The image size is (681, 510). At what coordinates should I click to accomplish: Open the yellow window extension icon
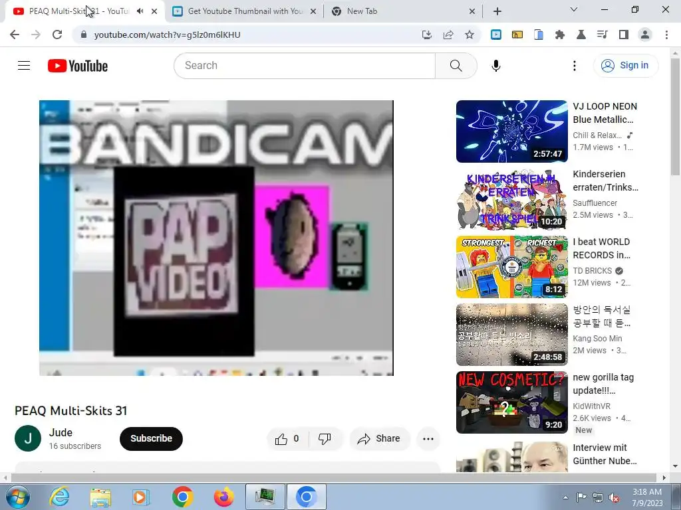[517, 35]
